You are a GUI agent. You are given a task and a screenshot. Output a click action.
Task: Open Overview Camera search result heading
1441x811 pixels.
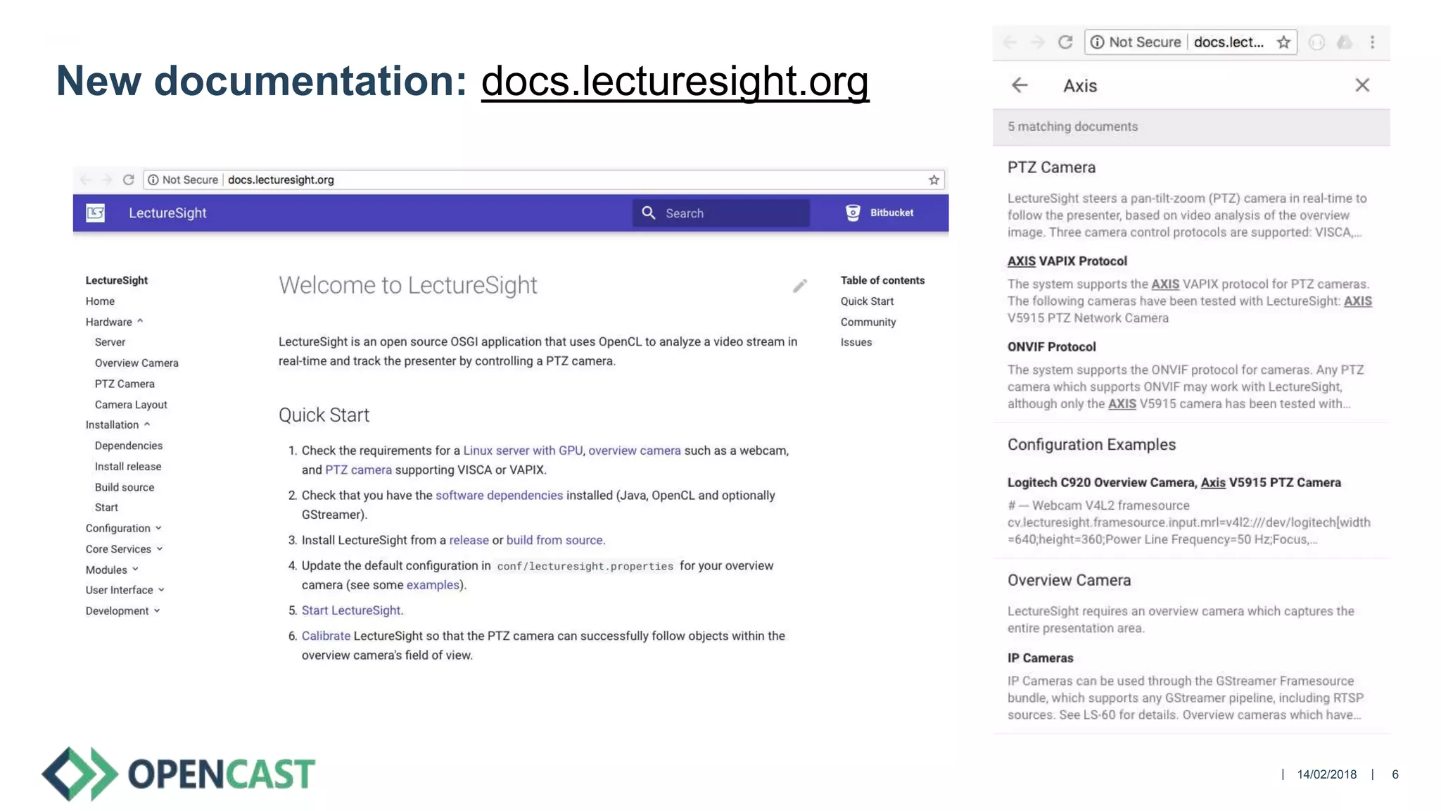point(1069,580)
